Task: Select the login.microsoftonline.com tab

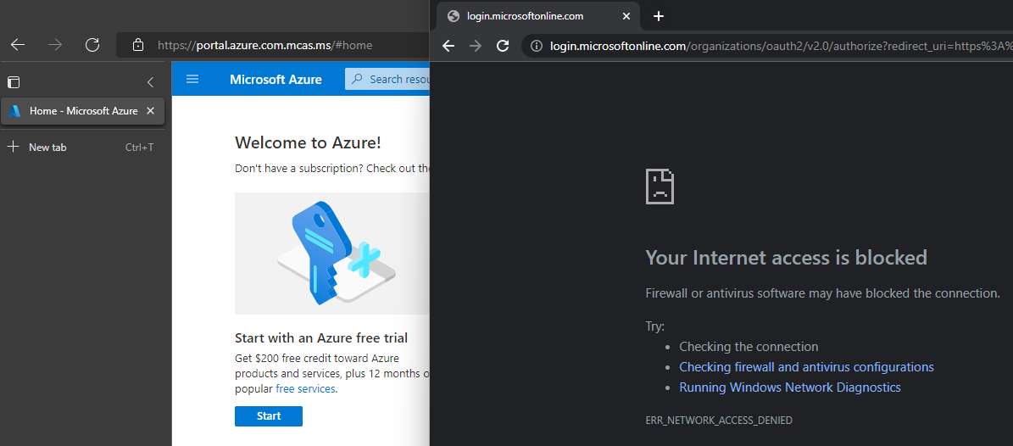Action: [x=539, y=16]
